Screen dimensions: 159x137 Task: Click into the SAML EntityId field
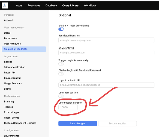tap(106, 53)
